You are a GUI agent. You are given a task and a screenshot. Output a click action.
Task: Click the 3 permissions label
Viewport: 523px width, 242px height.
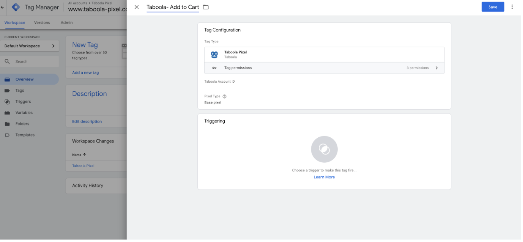(417, 68)
